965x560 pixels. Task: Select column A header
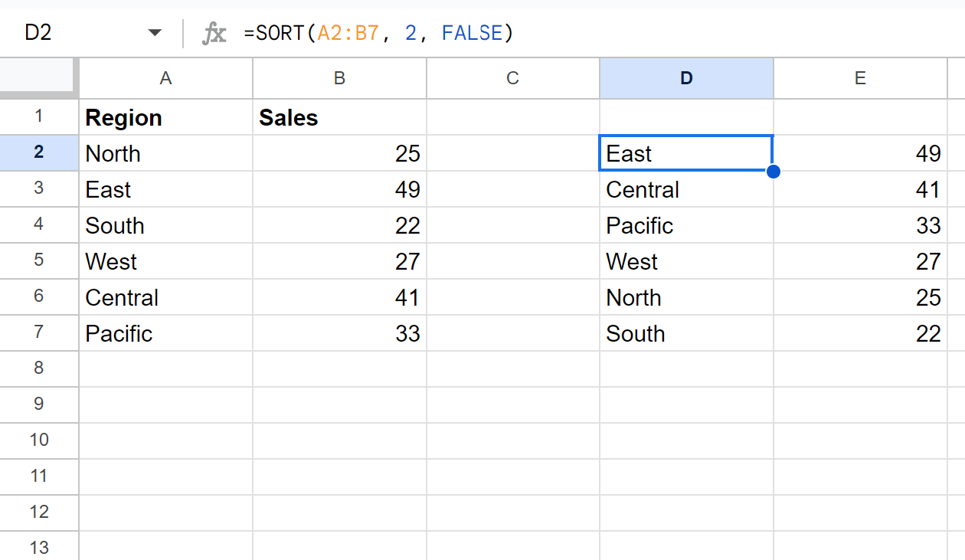(x=165, y=78)
